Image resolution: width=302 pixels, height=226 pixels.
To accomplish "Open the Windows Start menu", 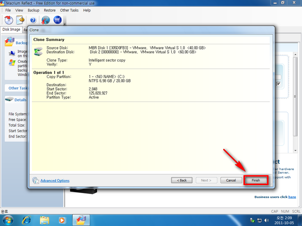I will tap(8, 220).
